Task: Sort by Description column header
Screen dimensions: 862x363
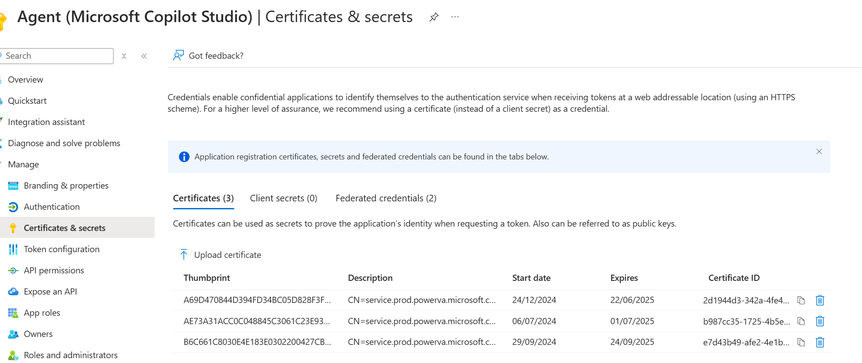Action: coord(370,278)
